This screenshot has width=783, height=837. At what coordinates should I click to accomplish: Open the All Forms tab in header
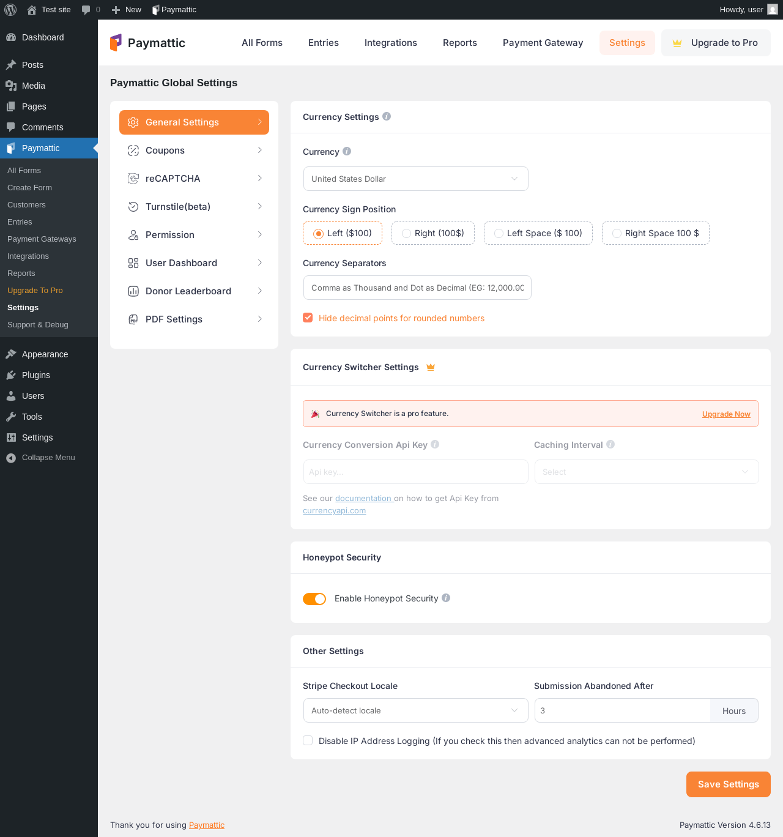(262, 43)
